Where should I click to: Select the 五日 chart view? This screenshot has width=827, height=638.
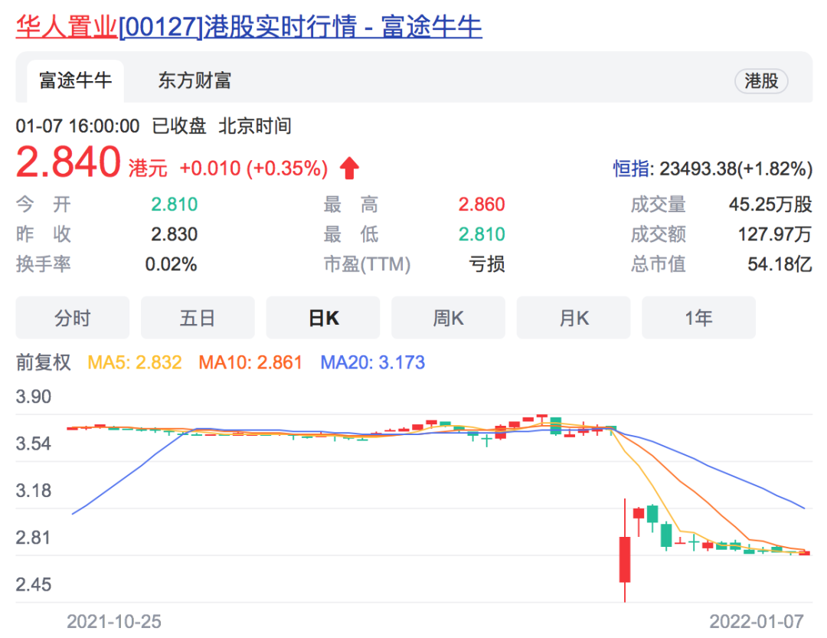pos(198,317)
